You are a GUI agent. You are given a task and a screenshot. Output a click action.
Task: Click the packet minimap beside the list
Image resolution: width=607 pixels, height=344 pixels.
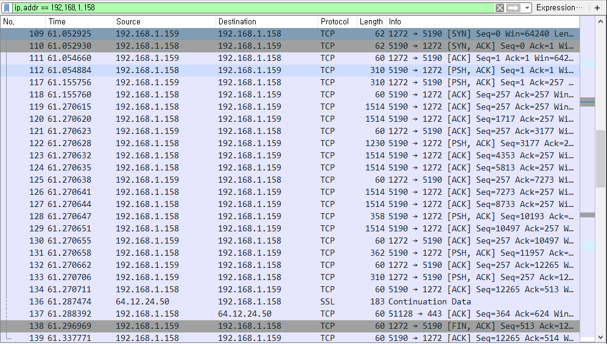(588, 179)
